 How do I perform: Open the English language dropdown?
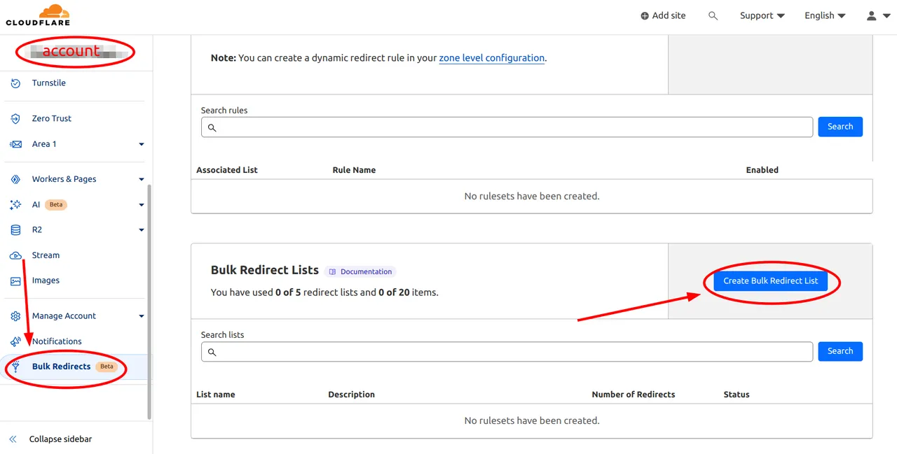pos(825,15)
